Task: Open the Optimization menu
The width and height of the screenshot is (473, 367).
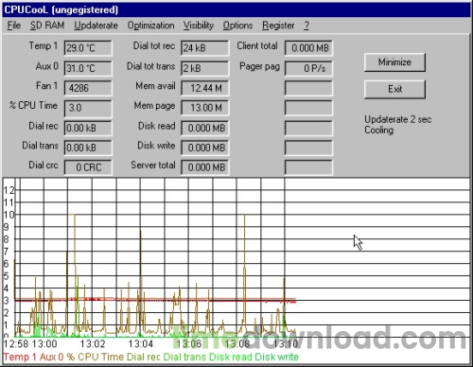Action: point(150,26)
